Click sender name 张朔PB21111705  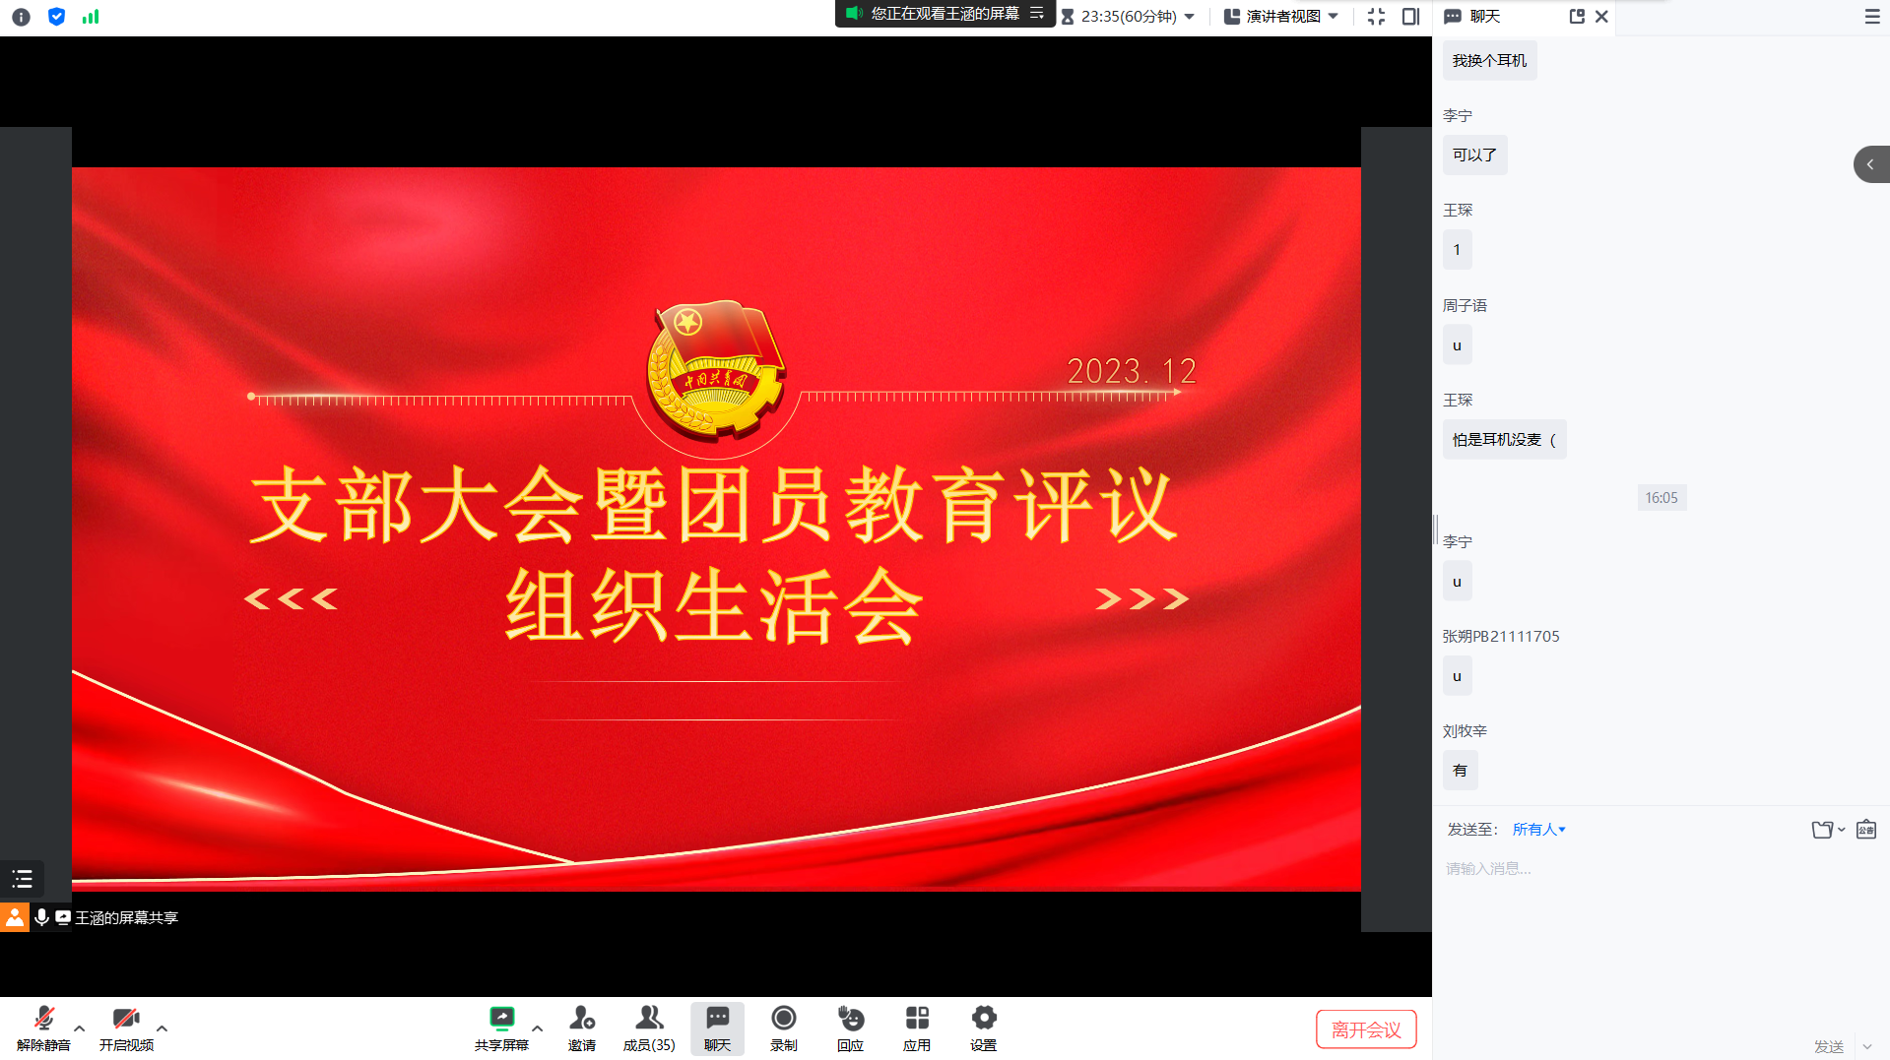pos(1501,636)
